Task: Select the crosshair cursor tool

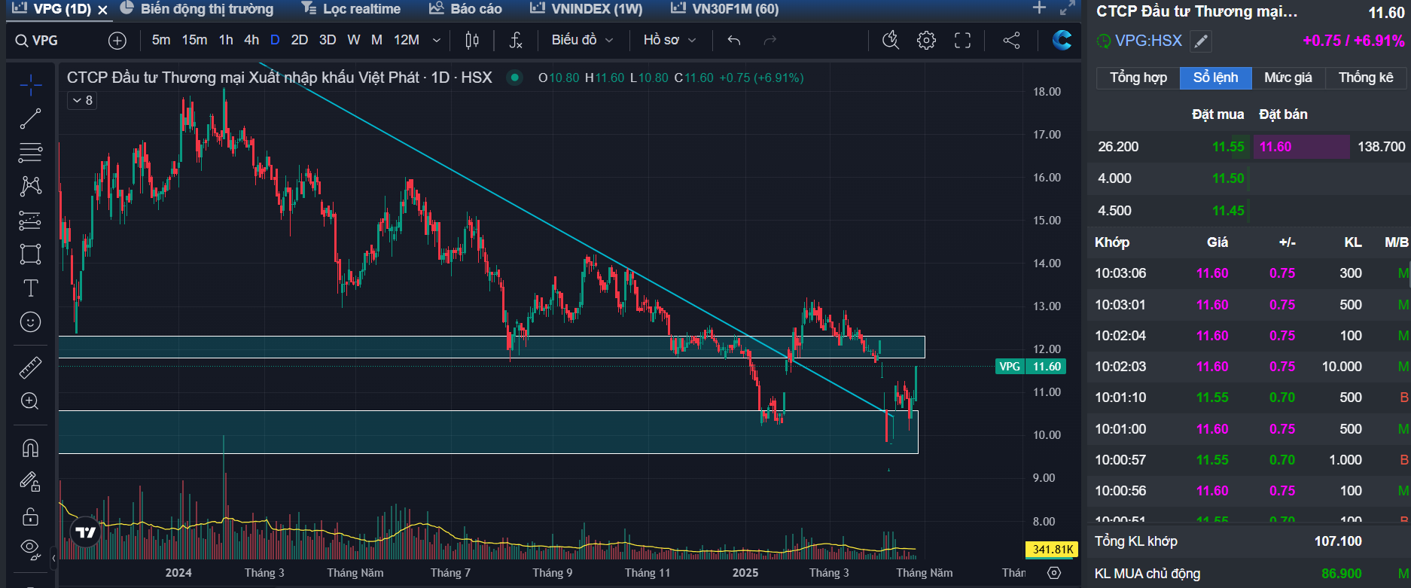Action: pyautogui.click(x=30, y=85)
